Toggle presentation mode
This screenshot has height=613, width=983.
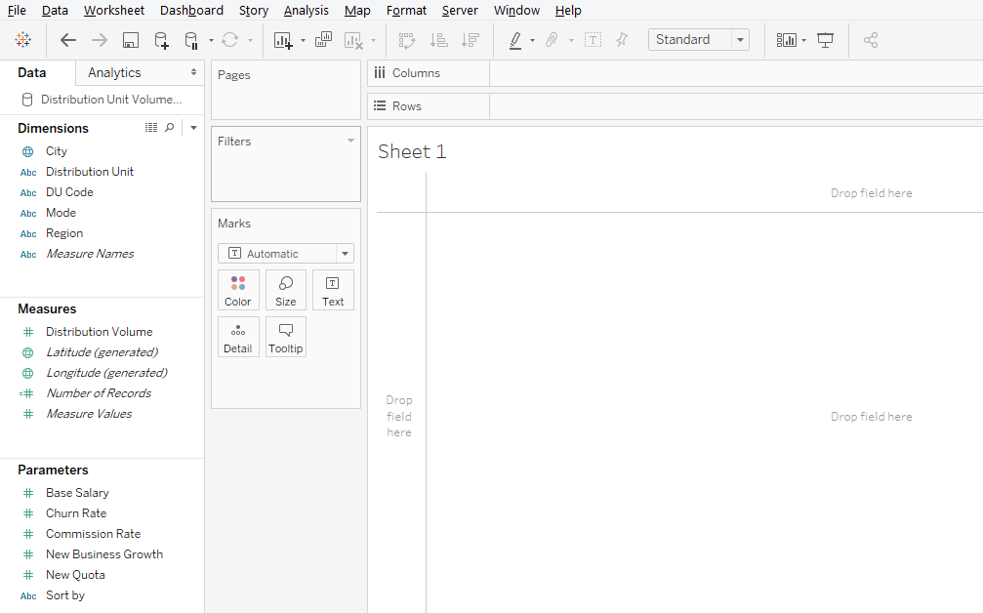click(825, 40)
